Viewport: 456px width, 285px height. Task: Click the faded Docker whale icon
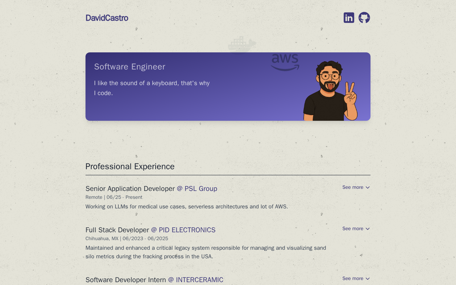(x=242, y=44)
